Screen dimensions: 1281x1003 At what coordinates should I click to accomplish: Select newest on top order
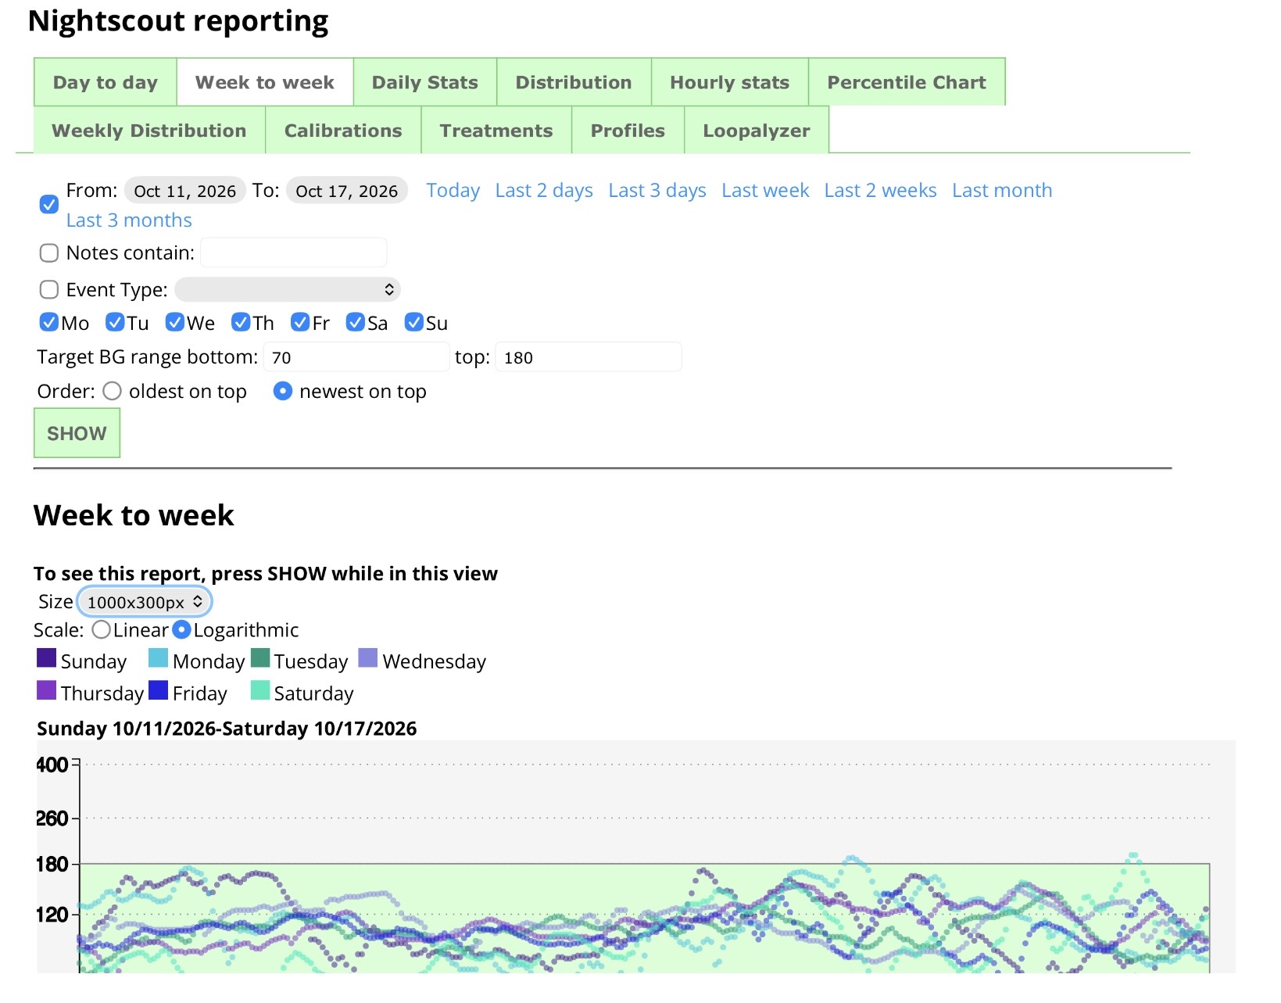point(283,391)
